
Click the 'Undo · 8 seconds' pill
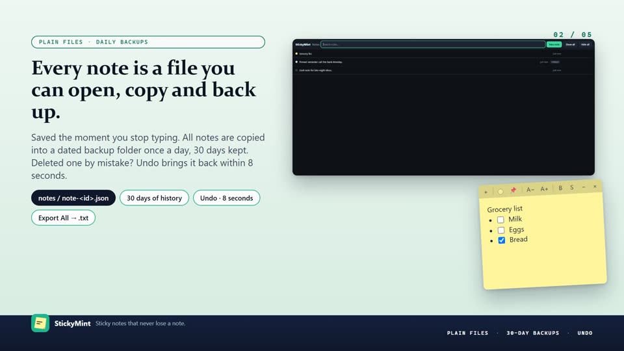point(226,198)
